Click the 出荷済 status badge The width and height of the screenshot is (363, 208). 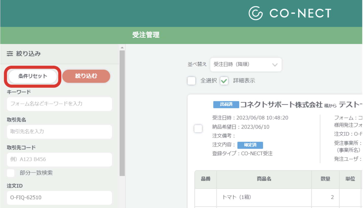point(226,105)
